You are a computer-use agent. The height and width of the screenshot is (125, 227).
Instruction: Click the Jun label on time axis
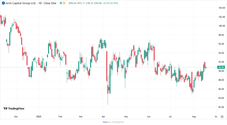[x=149, y=117]
